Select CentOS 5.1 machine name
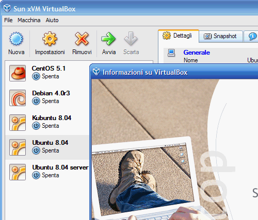The height and width of the screenshot is (220, 258). pyautogui.click(x=49, y=69)
